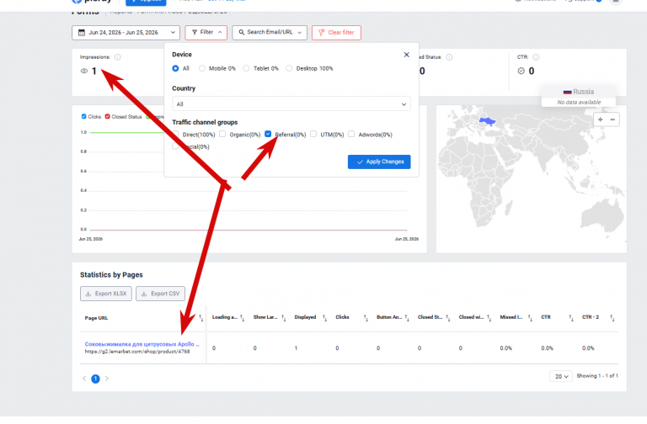Screen dimensions: 647x424
Task: Sort by the Closed St... column arrows
Action: pos(448,318)
